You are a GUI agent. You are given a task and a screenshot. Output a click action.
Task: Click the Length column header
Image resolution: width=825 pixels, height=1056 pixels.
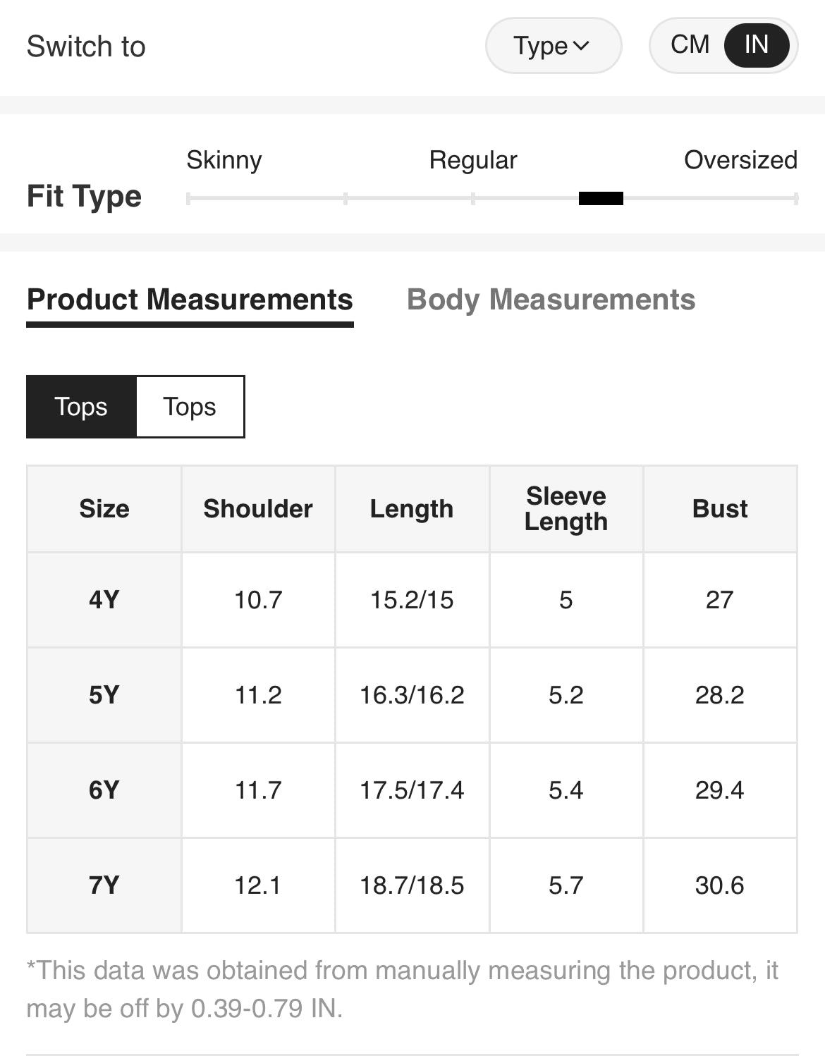click(x=412, y=509)
